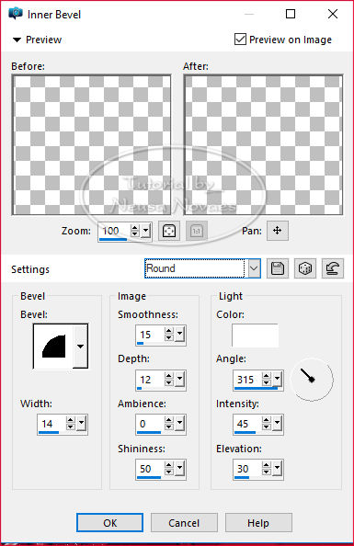The width and height of the screenshot is (354, 546).
Task: Click the Ambience spin arrows
Action: tap(168, 424)
